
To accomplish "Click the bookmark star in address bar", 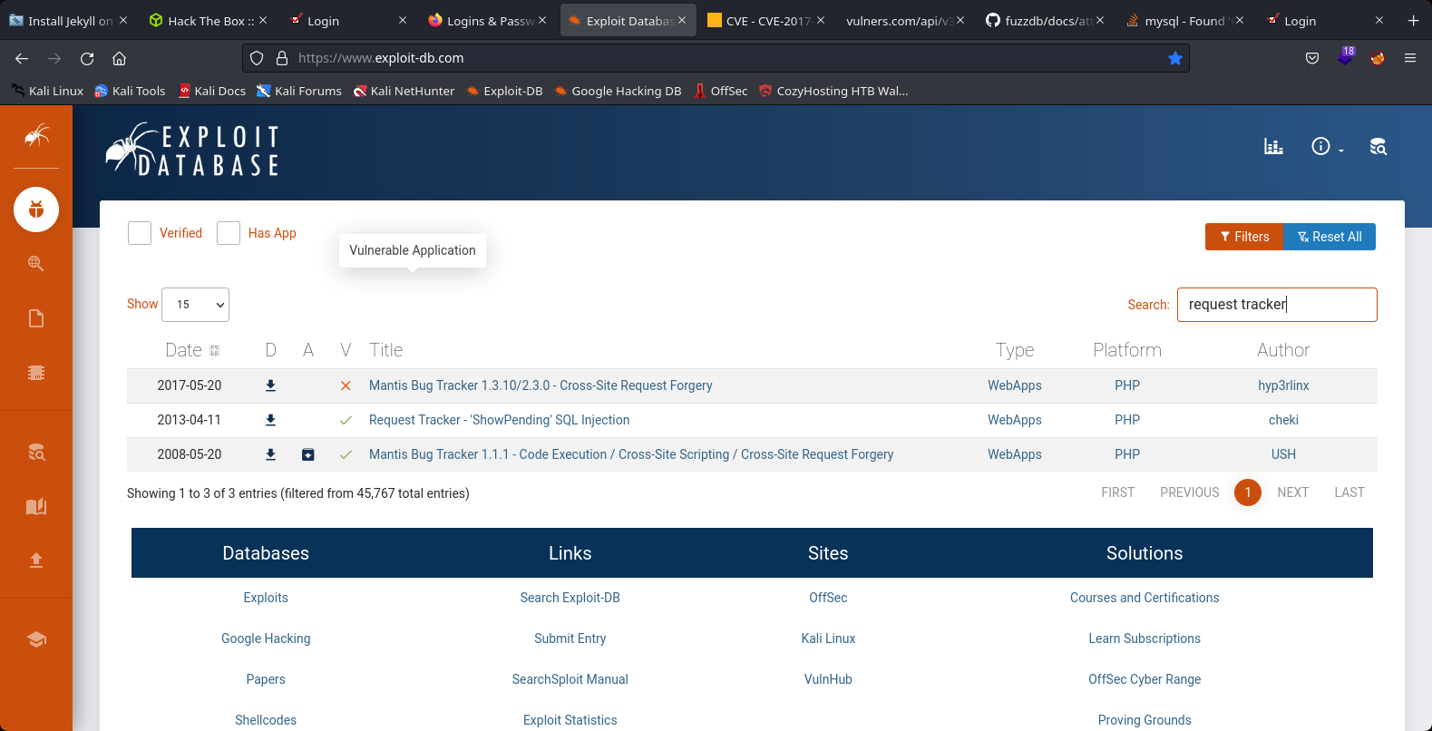I will click(x=1175, y=58).
